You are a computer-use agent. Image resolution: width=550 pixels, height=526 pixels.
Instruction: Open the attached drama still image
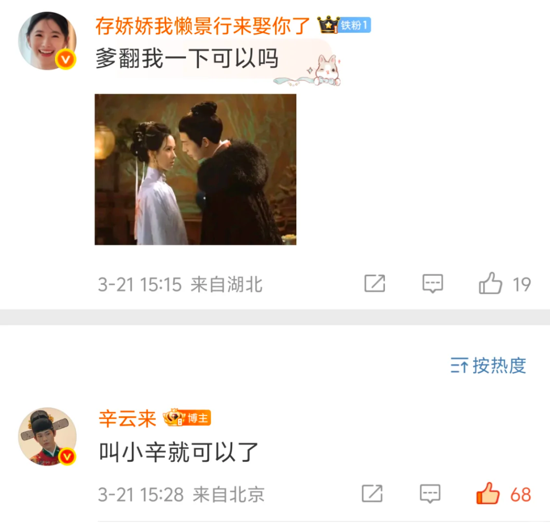pyautogui.click(x=196, y=169)
